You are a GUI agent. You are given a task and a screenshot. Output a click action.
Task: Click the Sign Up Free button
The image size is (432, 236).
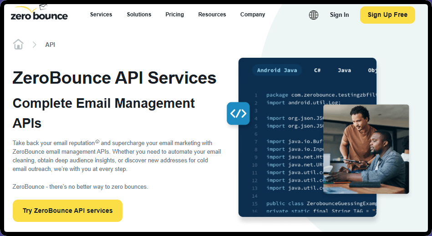click(387, 15)
